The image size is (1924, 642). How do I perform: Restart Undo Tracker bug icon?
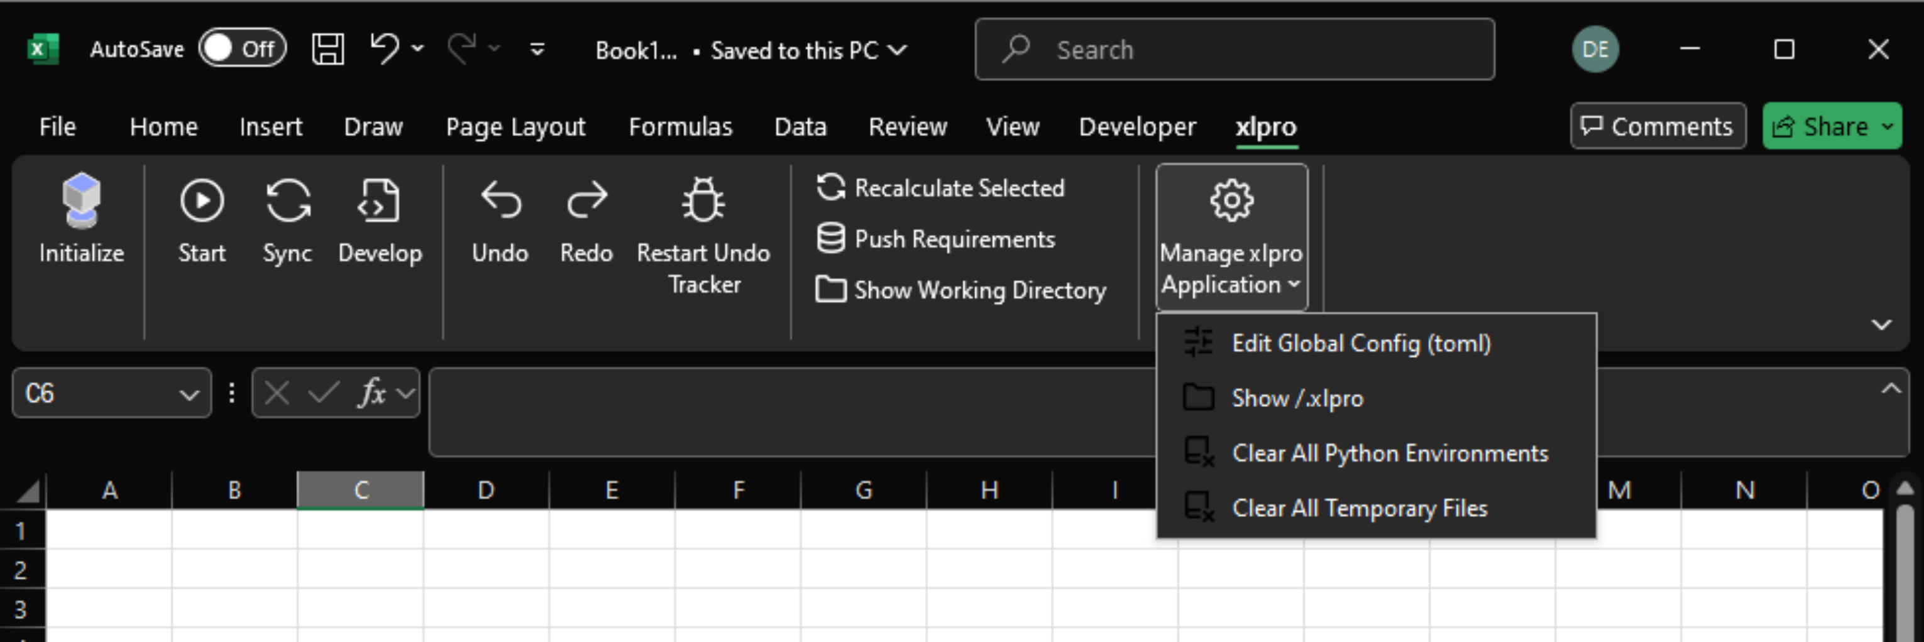[703, 200]
